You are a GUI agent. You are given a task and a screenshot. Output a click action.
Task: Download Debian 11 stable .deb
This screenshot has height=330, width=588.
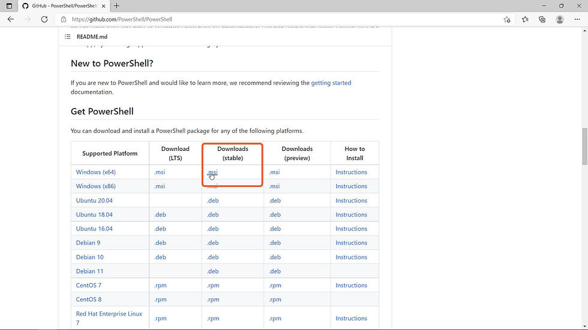[213, 271]
